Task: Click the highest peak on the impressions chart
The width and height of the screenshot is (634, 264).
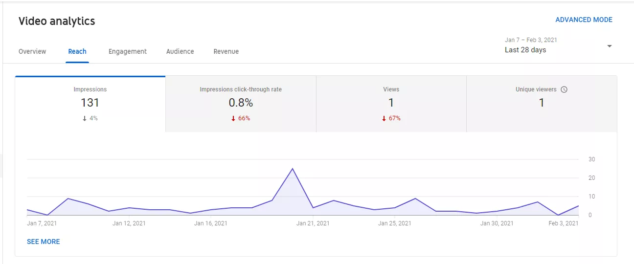Action: coord(293,169)
